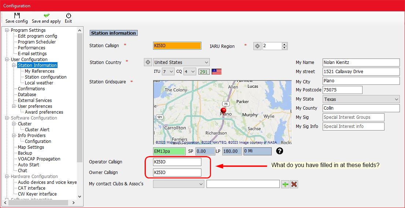
Task: Click the Owner Callsign field
Action: [x=177, y=173]
